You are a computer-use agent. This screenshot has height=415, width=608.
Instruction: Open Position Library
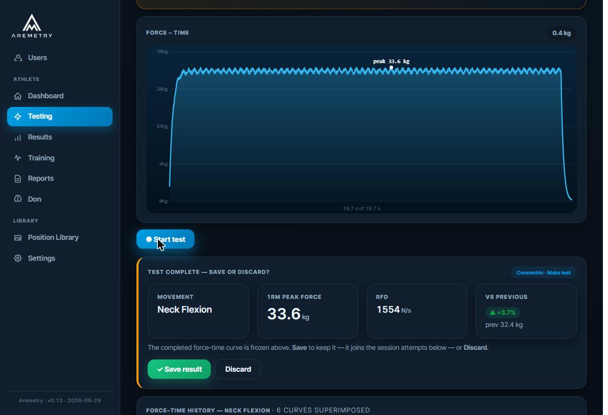tap(60, 237)
